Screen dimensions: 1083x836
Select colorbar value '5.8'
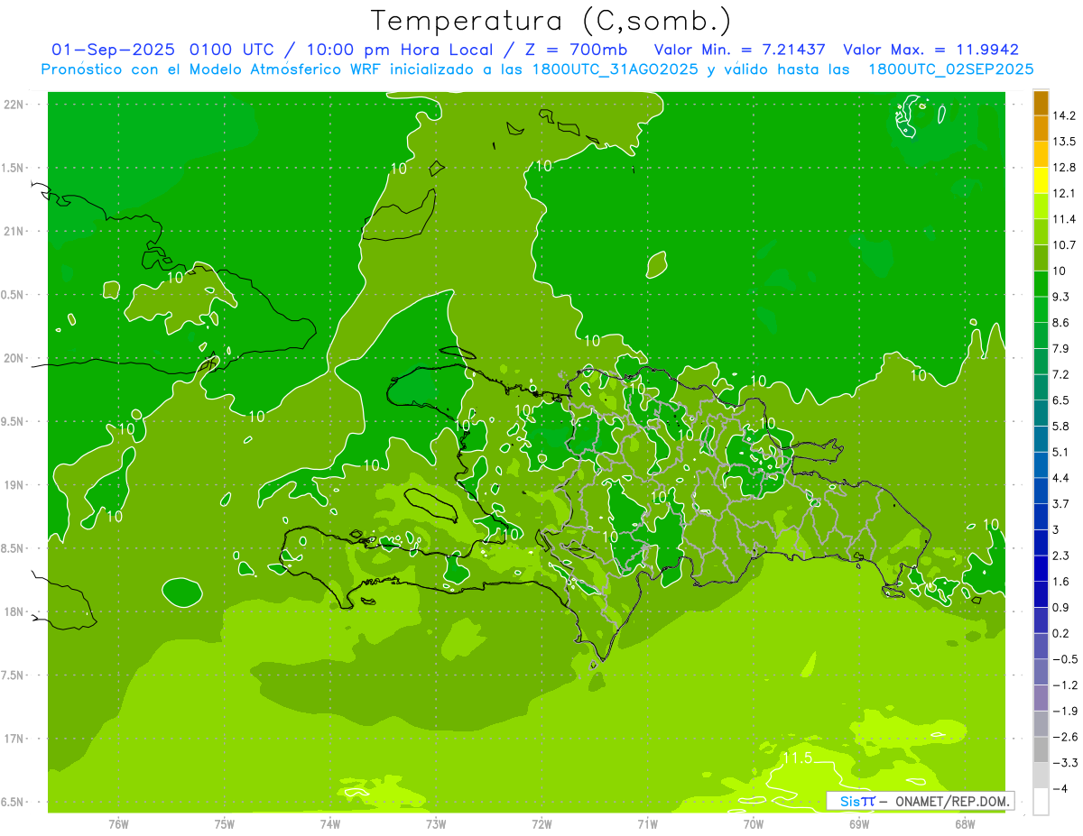point(1061,427)
